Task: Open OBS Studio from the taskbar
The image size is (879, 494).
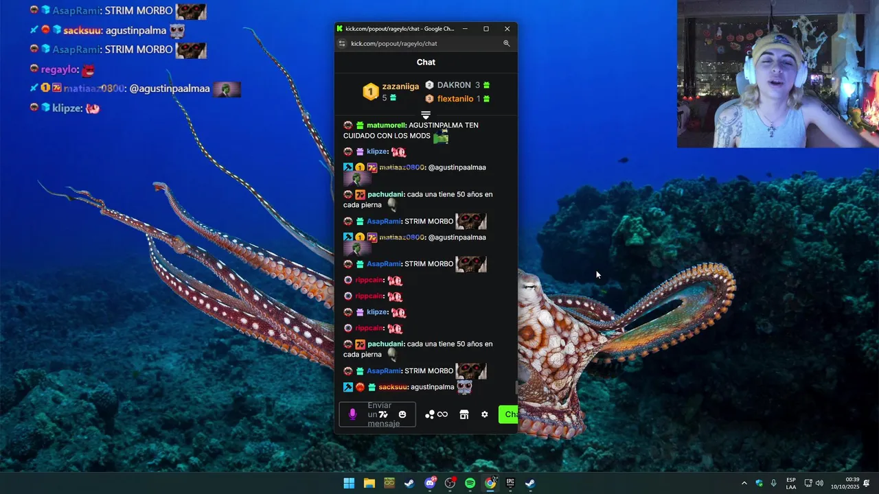Action: 450,483
